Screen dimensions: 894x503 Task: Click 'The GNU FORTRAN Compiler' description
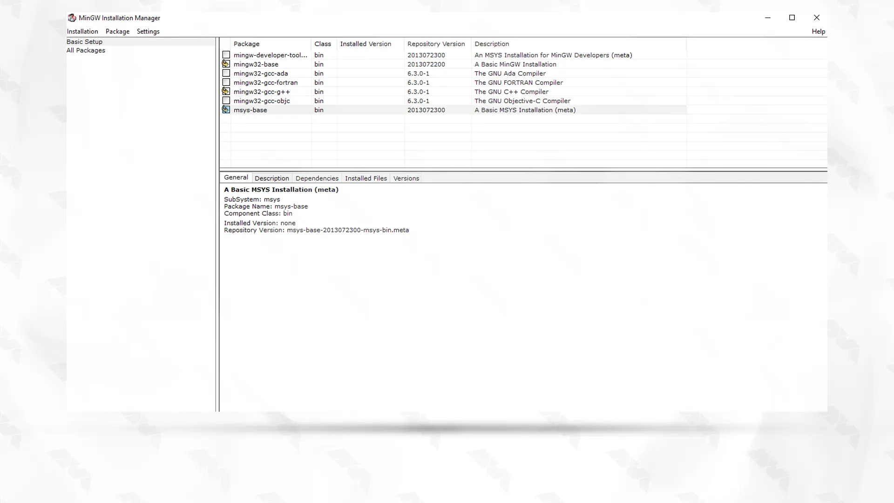coord(519,82)
